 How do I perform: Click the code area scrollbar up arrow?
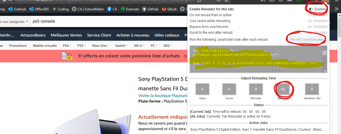[x=325, y=48]
